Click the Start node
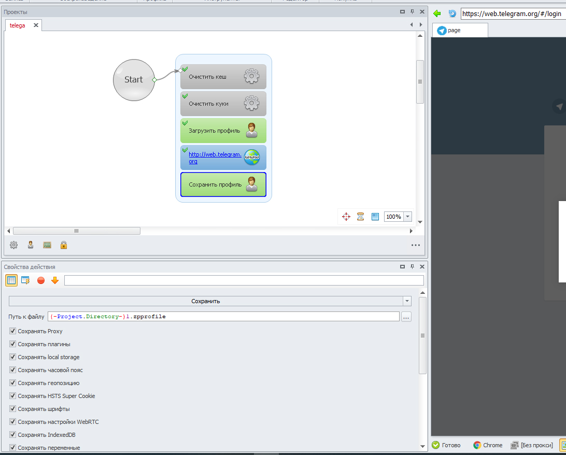This screenshot has height=455, width=566. [134, 80]
